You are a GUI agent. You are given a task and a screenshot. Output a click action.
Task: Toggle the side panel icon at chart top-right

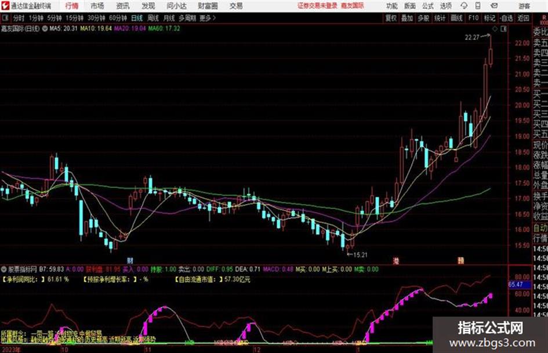pos(503,29)
